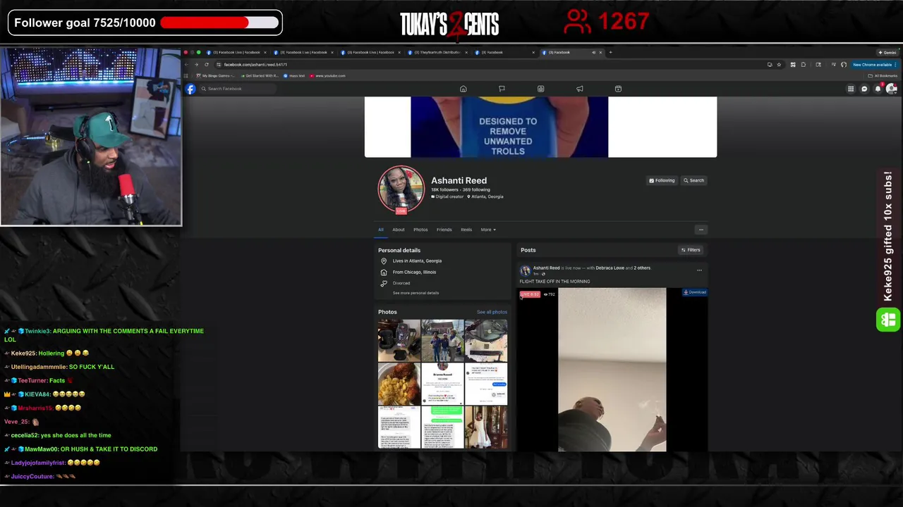Click the Debraca Love name link
The width and height of the screenshot is (903, 507).
[x=610, y=268]
